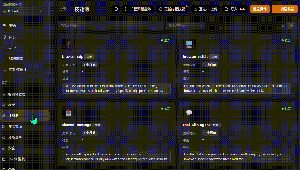This screenshot has width=300, height=170.
Task: Click the browser_cdp skill name
Action: pos(73,57)
